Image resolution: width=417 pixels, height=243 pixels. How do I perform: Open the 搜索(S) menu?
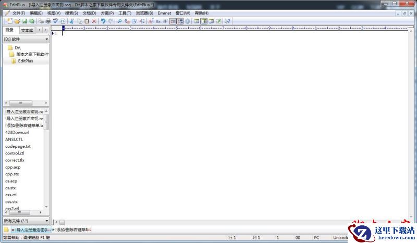[x=71, y=13]
